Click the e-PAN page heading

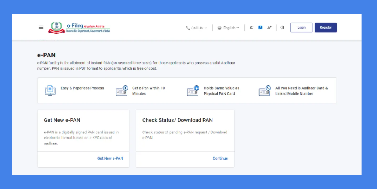(x=46, y=55)
